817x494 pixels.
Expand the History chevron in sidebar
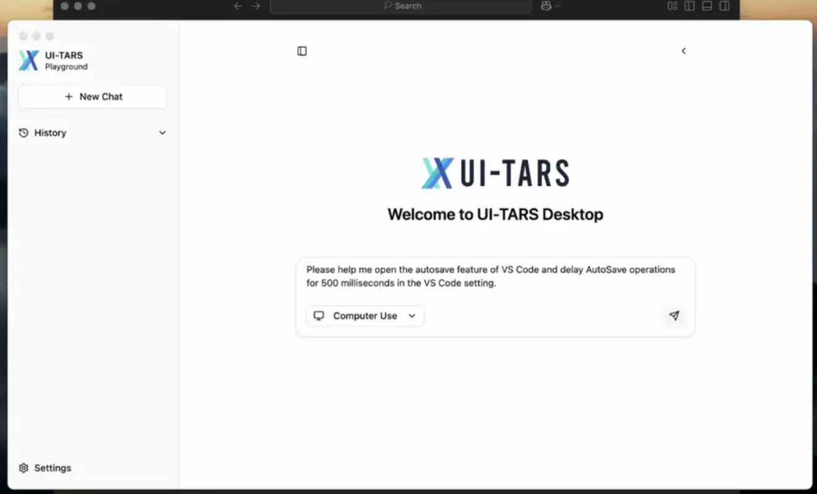pyautogui.click(x=162, y=132)
